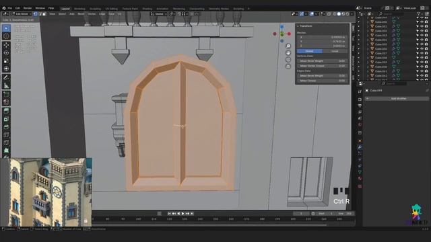Click the viewport zoom magnifier icon
Image resolution: width=431 pixels, height=242 pixels.
click(x=288, y=46)
